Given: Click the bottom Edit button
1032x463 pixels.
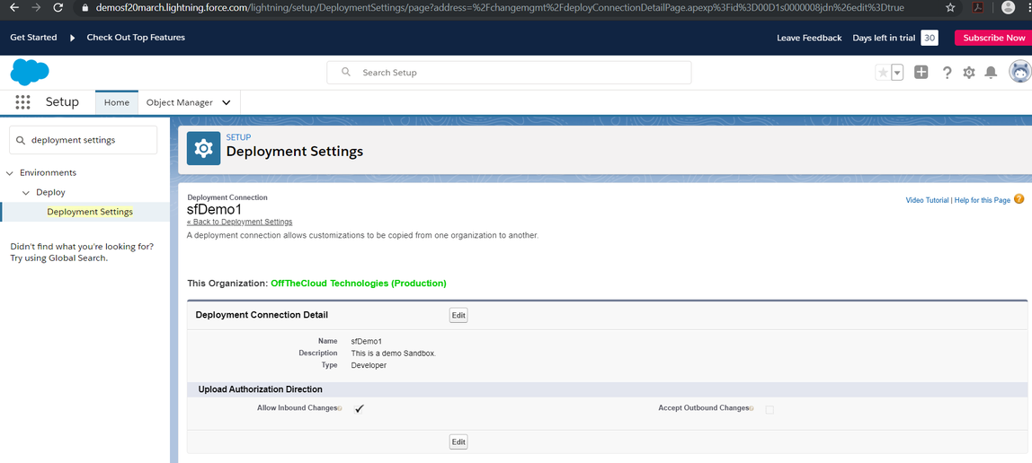Looking at the screenshot, I should pyautogui.click(x=458, y=442).
